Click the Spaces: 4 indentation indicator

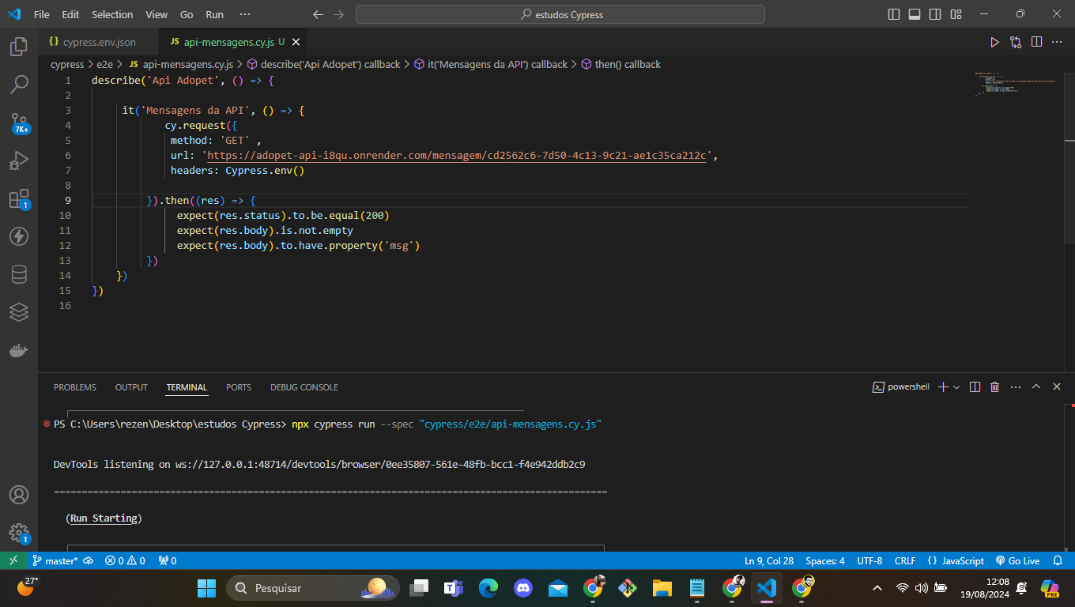[x=825, y=560]
